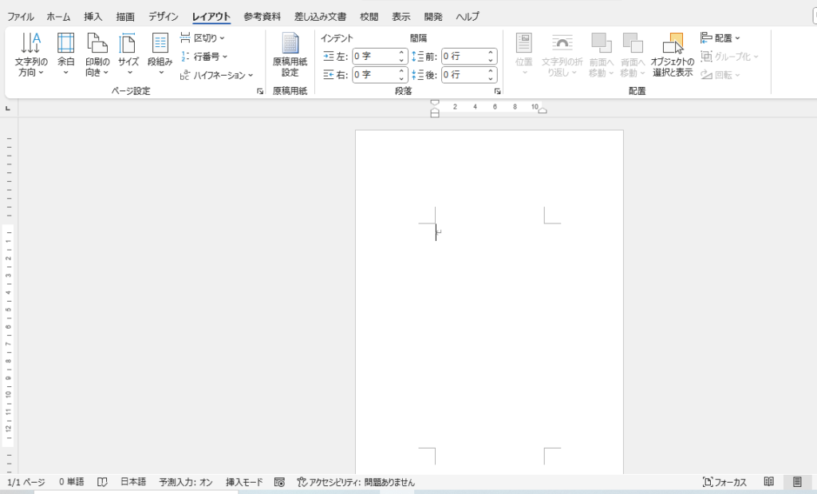The width and height of the screenshot is (817, 494).
Task: Click the right indent ruler marker
Action: (x=543, y=110)
